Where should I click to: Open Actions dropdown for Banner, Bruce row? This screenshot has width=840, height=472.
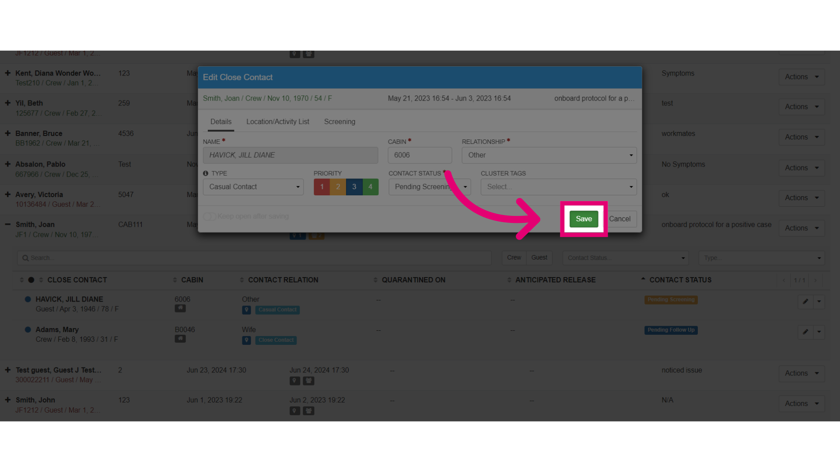click(x=801, y=137)
